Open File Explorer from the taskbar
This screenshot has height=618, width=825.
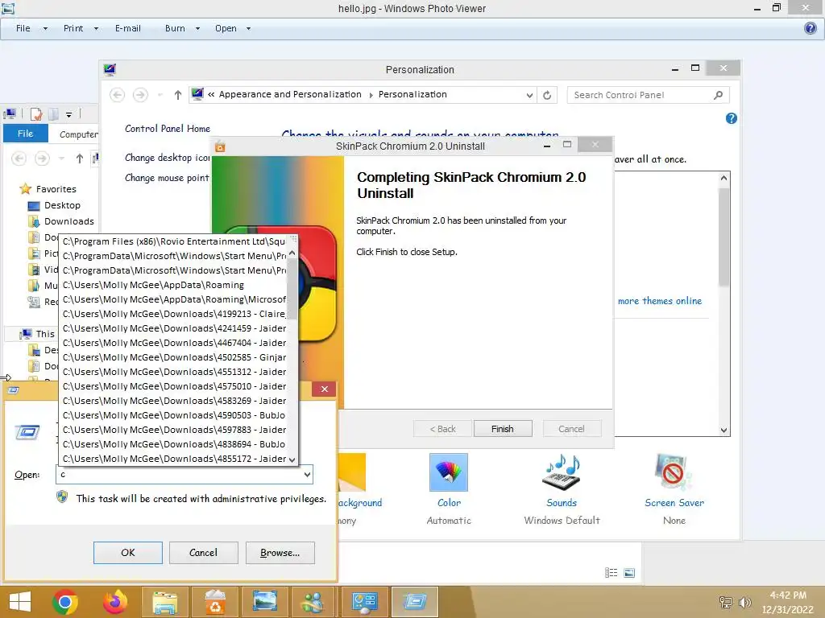(165, 602)
